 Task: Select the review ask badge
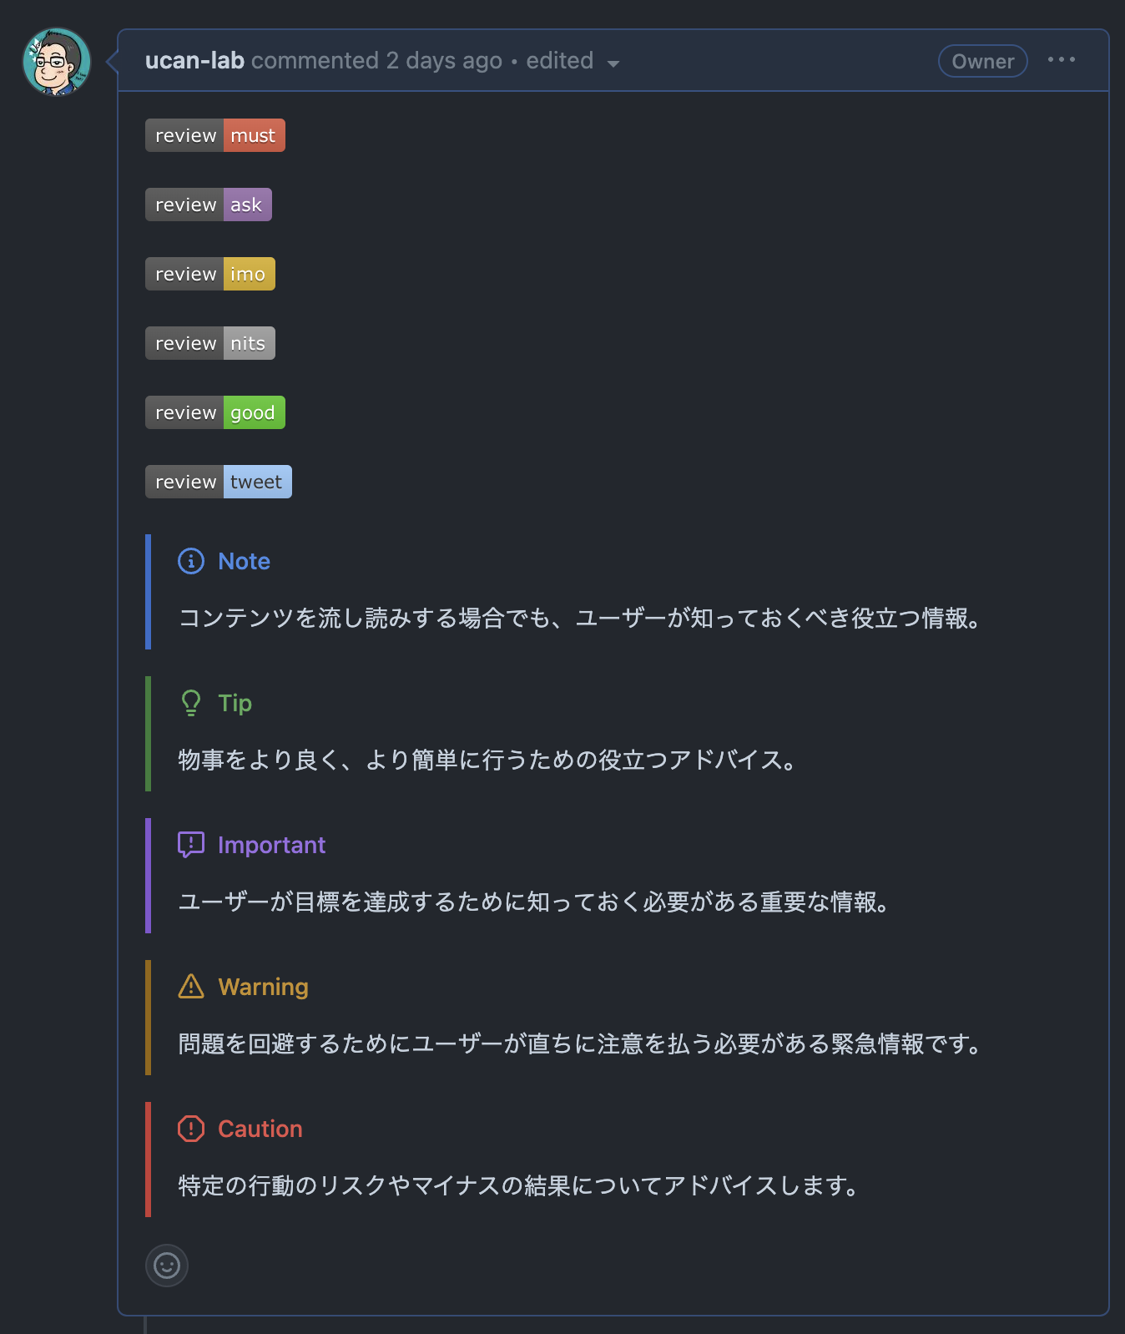coord(209,204)
